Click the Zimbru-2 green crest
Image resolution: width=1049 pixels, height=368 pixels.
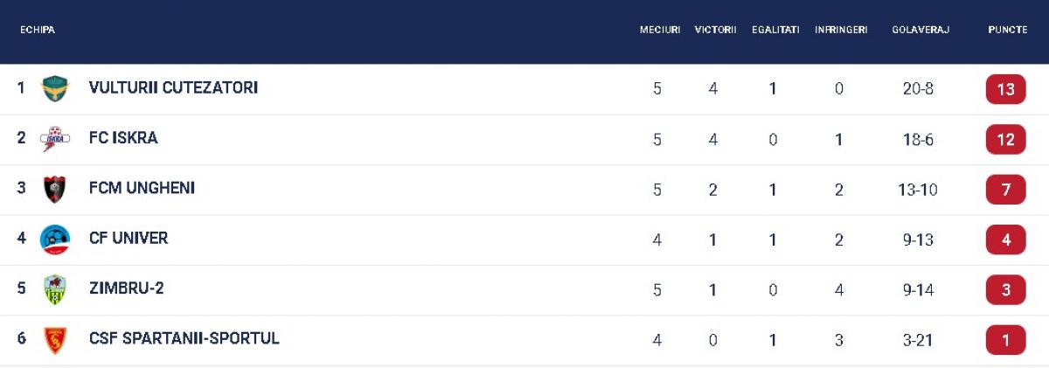tap(55, 289)
